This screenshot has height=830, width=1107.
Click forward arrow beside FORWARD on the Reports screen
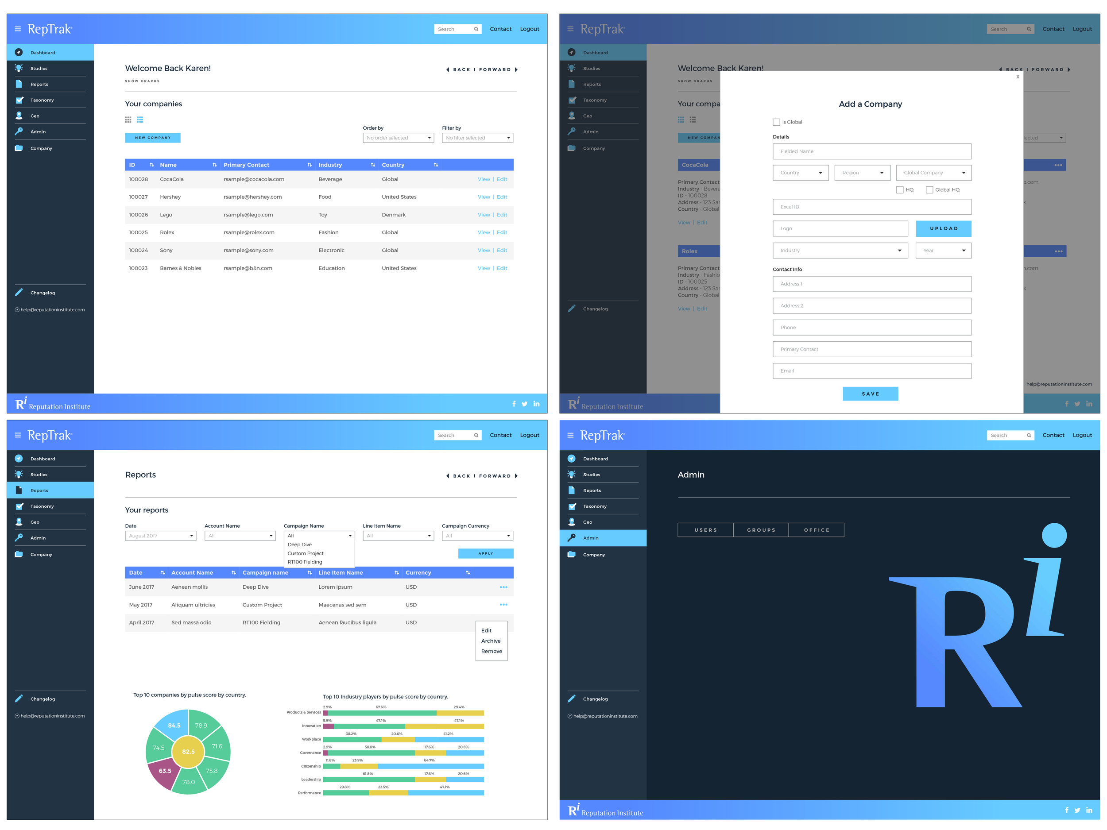pos(516,476)
